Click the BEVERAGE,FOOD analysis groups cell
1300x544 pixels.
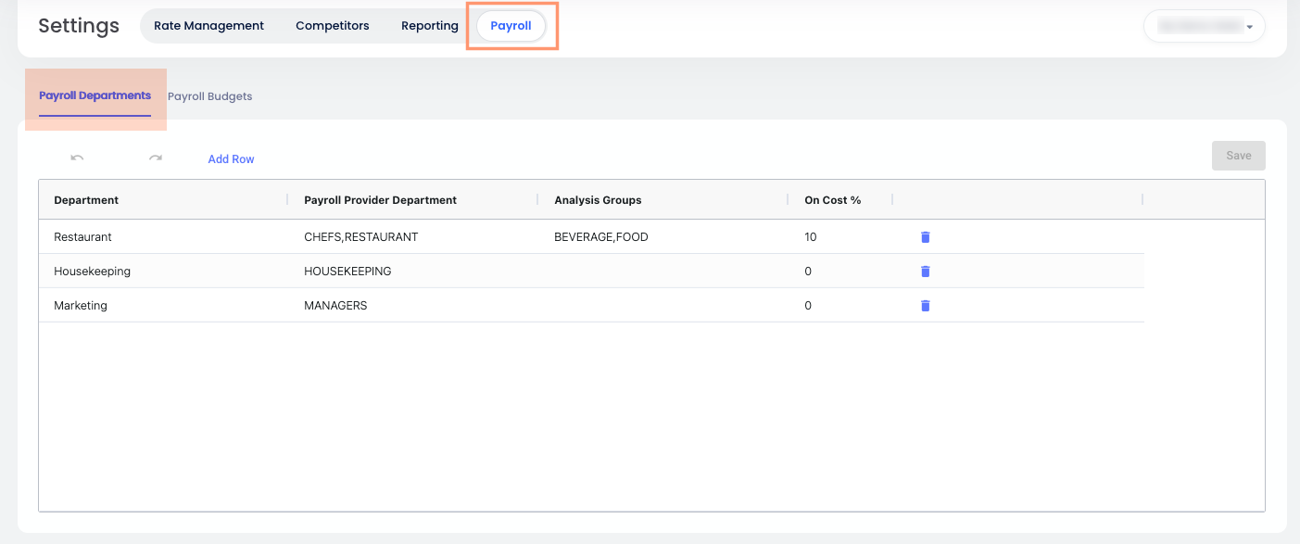[x=601, y=237]
